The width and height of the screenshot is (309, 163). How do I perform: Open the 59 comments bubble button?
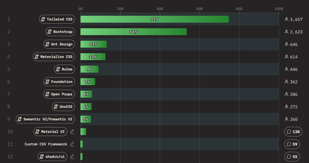(x=292, y=144)
